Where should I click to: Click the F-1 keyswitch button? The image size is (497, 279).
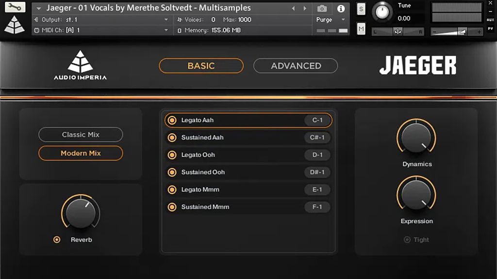tap(317, 207)
